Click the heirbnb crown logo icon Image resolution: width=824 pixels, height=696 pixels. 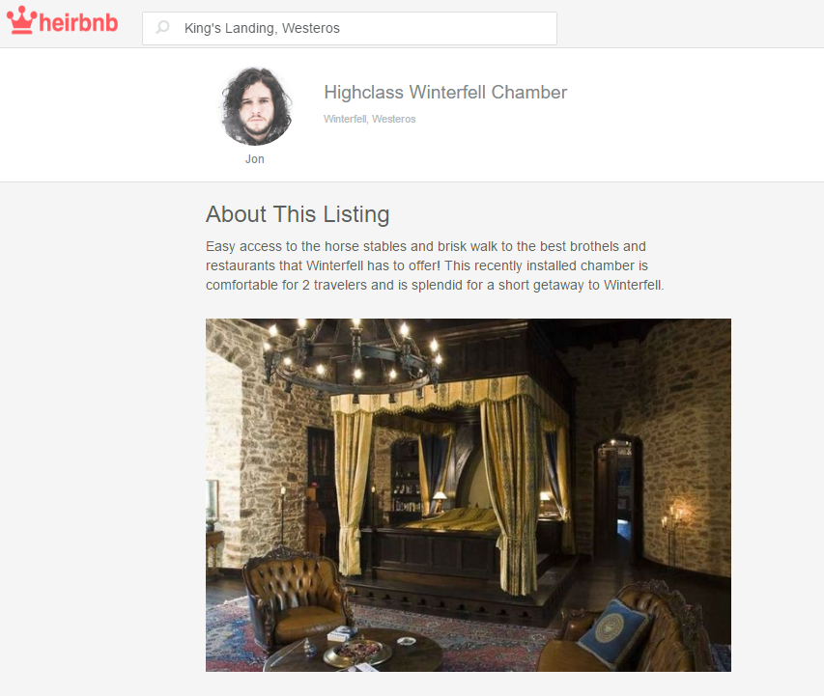click(x=21, y=20)
